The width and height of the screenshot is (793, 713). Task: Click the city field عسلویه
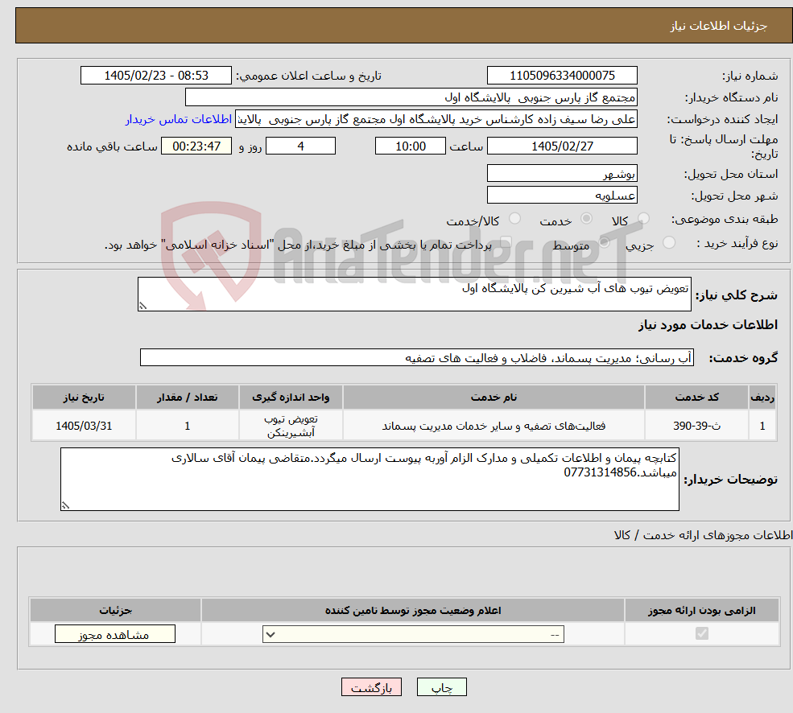[562, 196]
